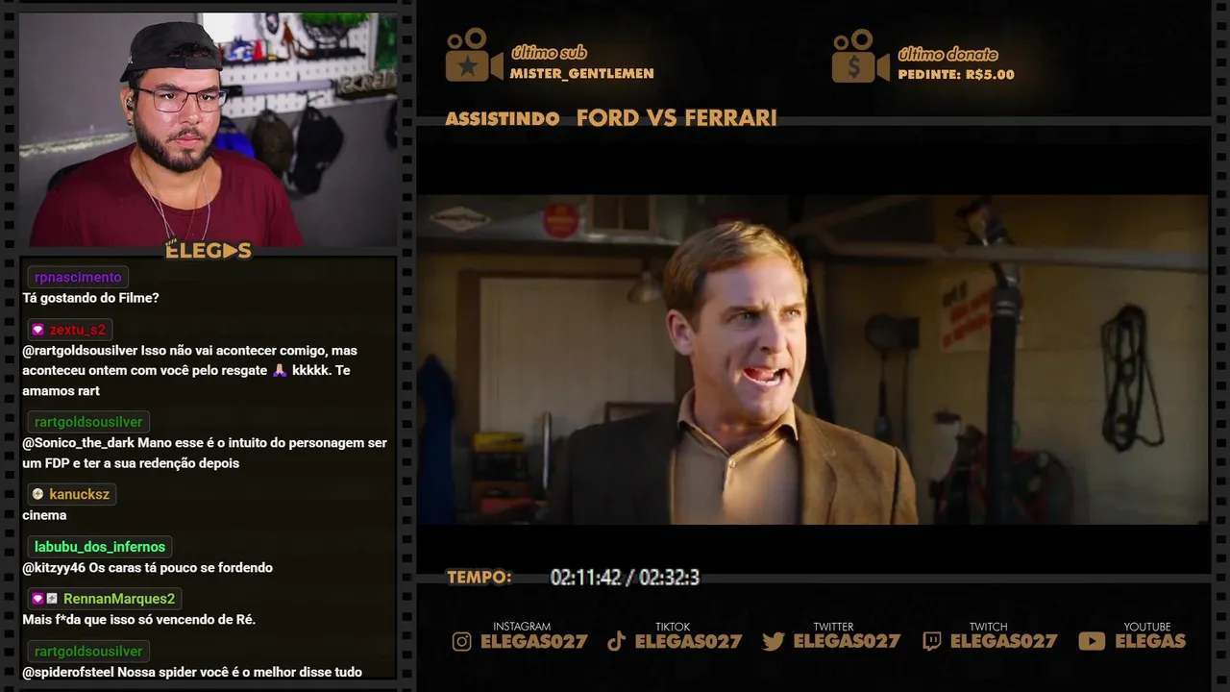Click the chat message 'cinema'
The height and width of the screenshot is (692, 1230).
click(x=44, y=515)
